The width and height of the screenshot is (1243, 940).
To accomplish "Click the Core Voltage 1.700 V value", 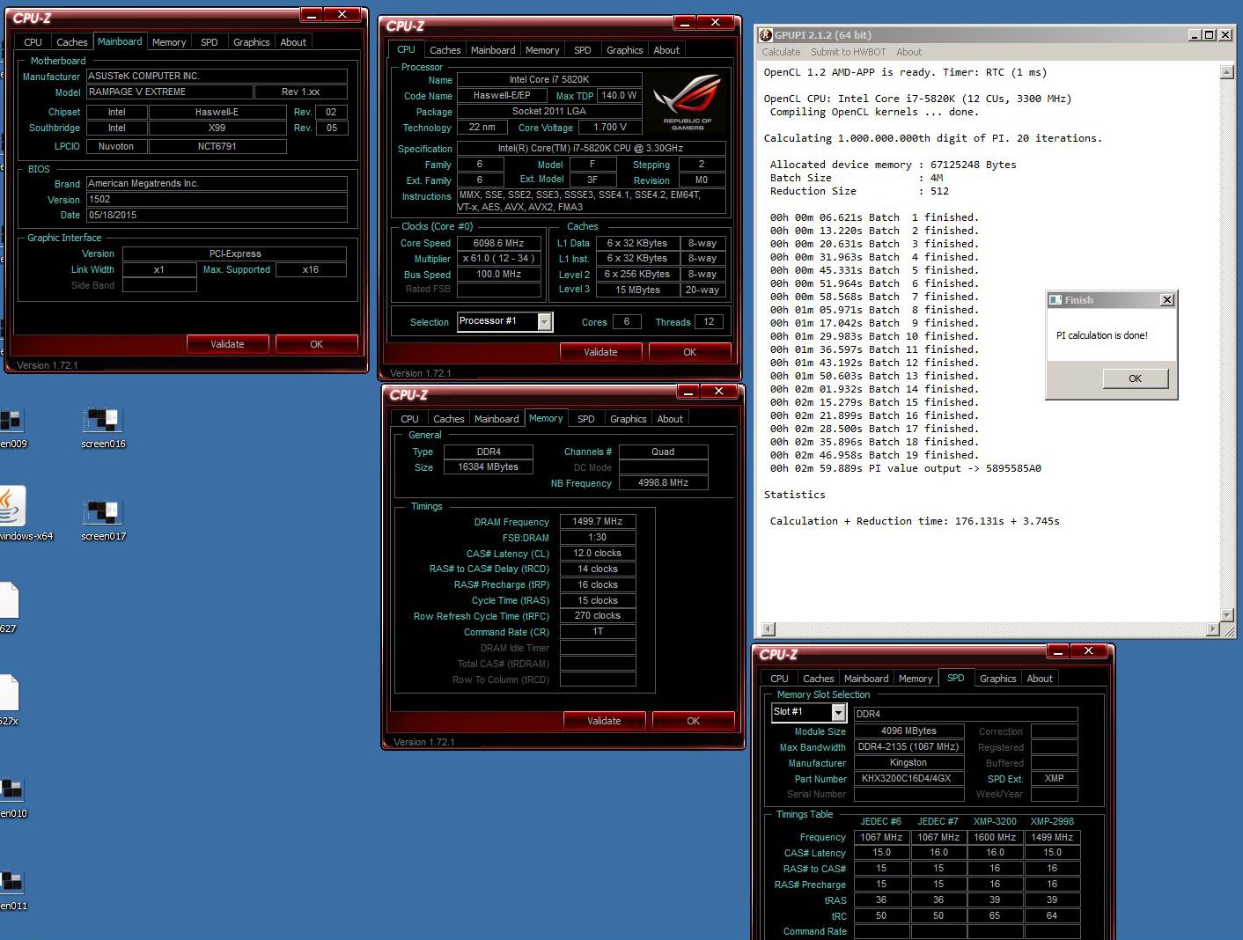I will click(610, 127).
